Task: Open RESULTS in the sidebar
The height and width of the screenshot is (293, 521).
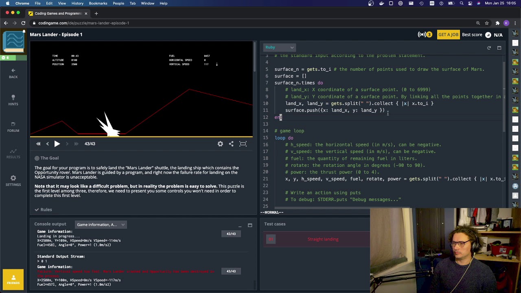Action: tap(13, 153)
